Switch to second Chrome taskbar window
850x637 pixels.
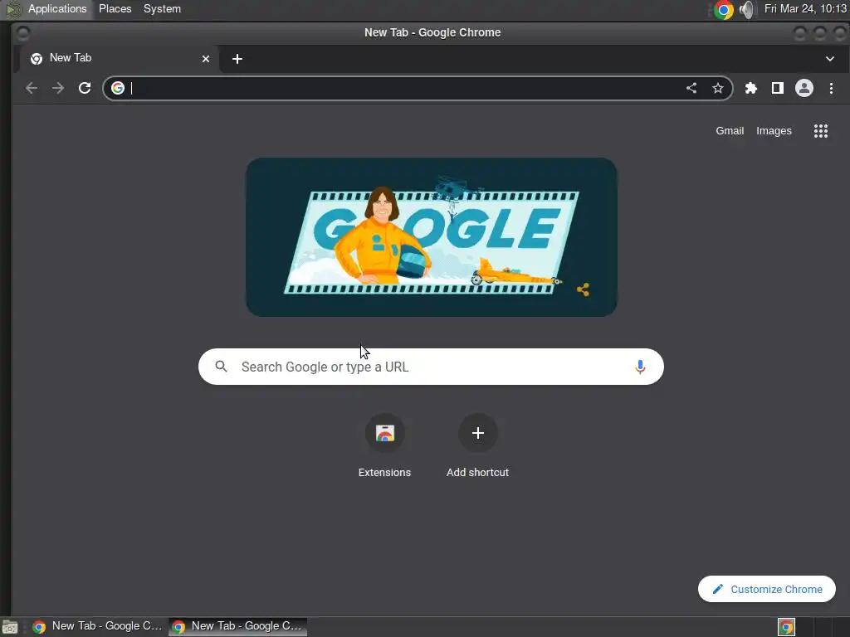click(237, 626)
